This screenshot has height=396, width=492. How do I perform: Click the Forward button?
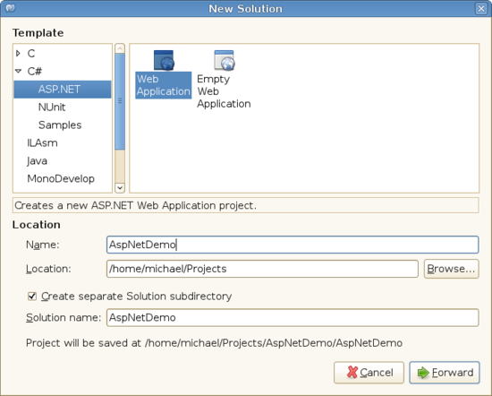click(x=445, y=373)
